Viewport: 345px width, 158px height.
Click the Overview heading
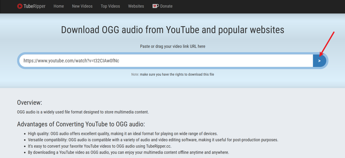click(29, 102)
